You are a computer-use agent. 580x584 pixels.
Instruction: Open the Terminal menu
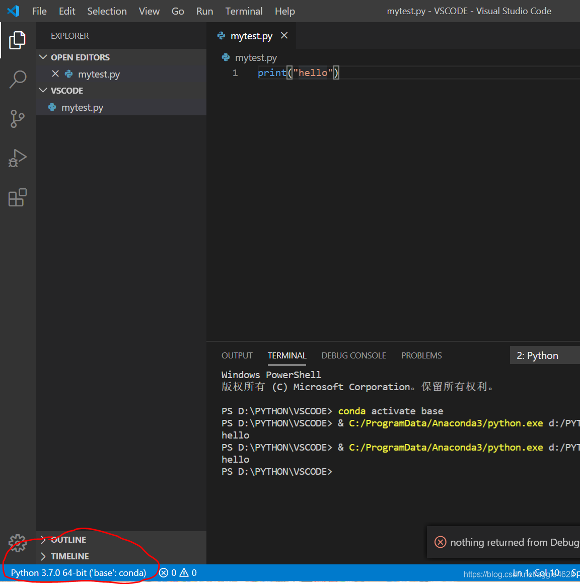244,11
